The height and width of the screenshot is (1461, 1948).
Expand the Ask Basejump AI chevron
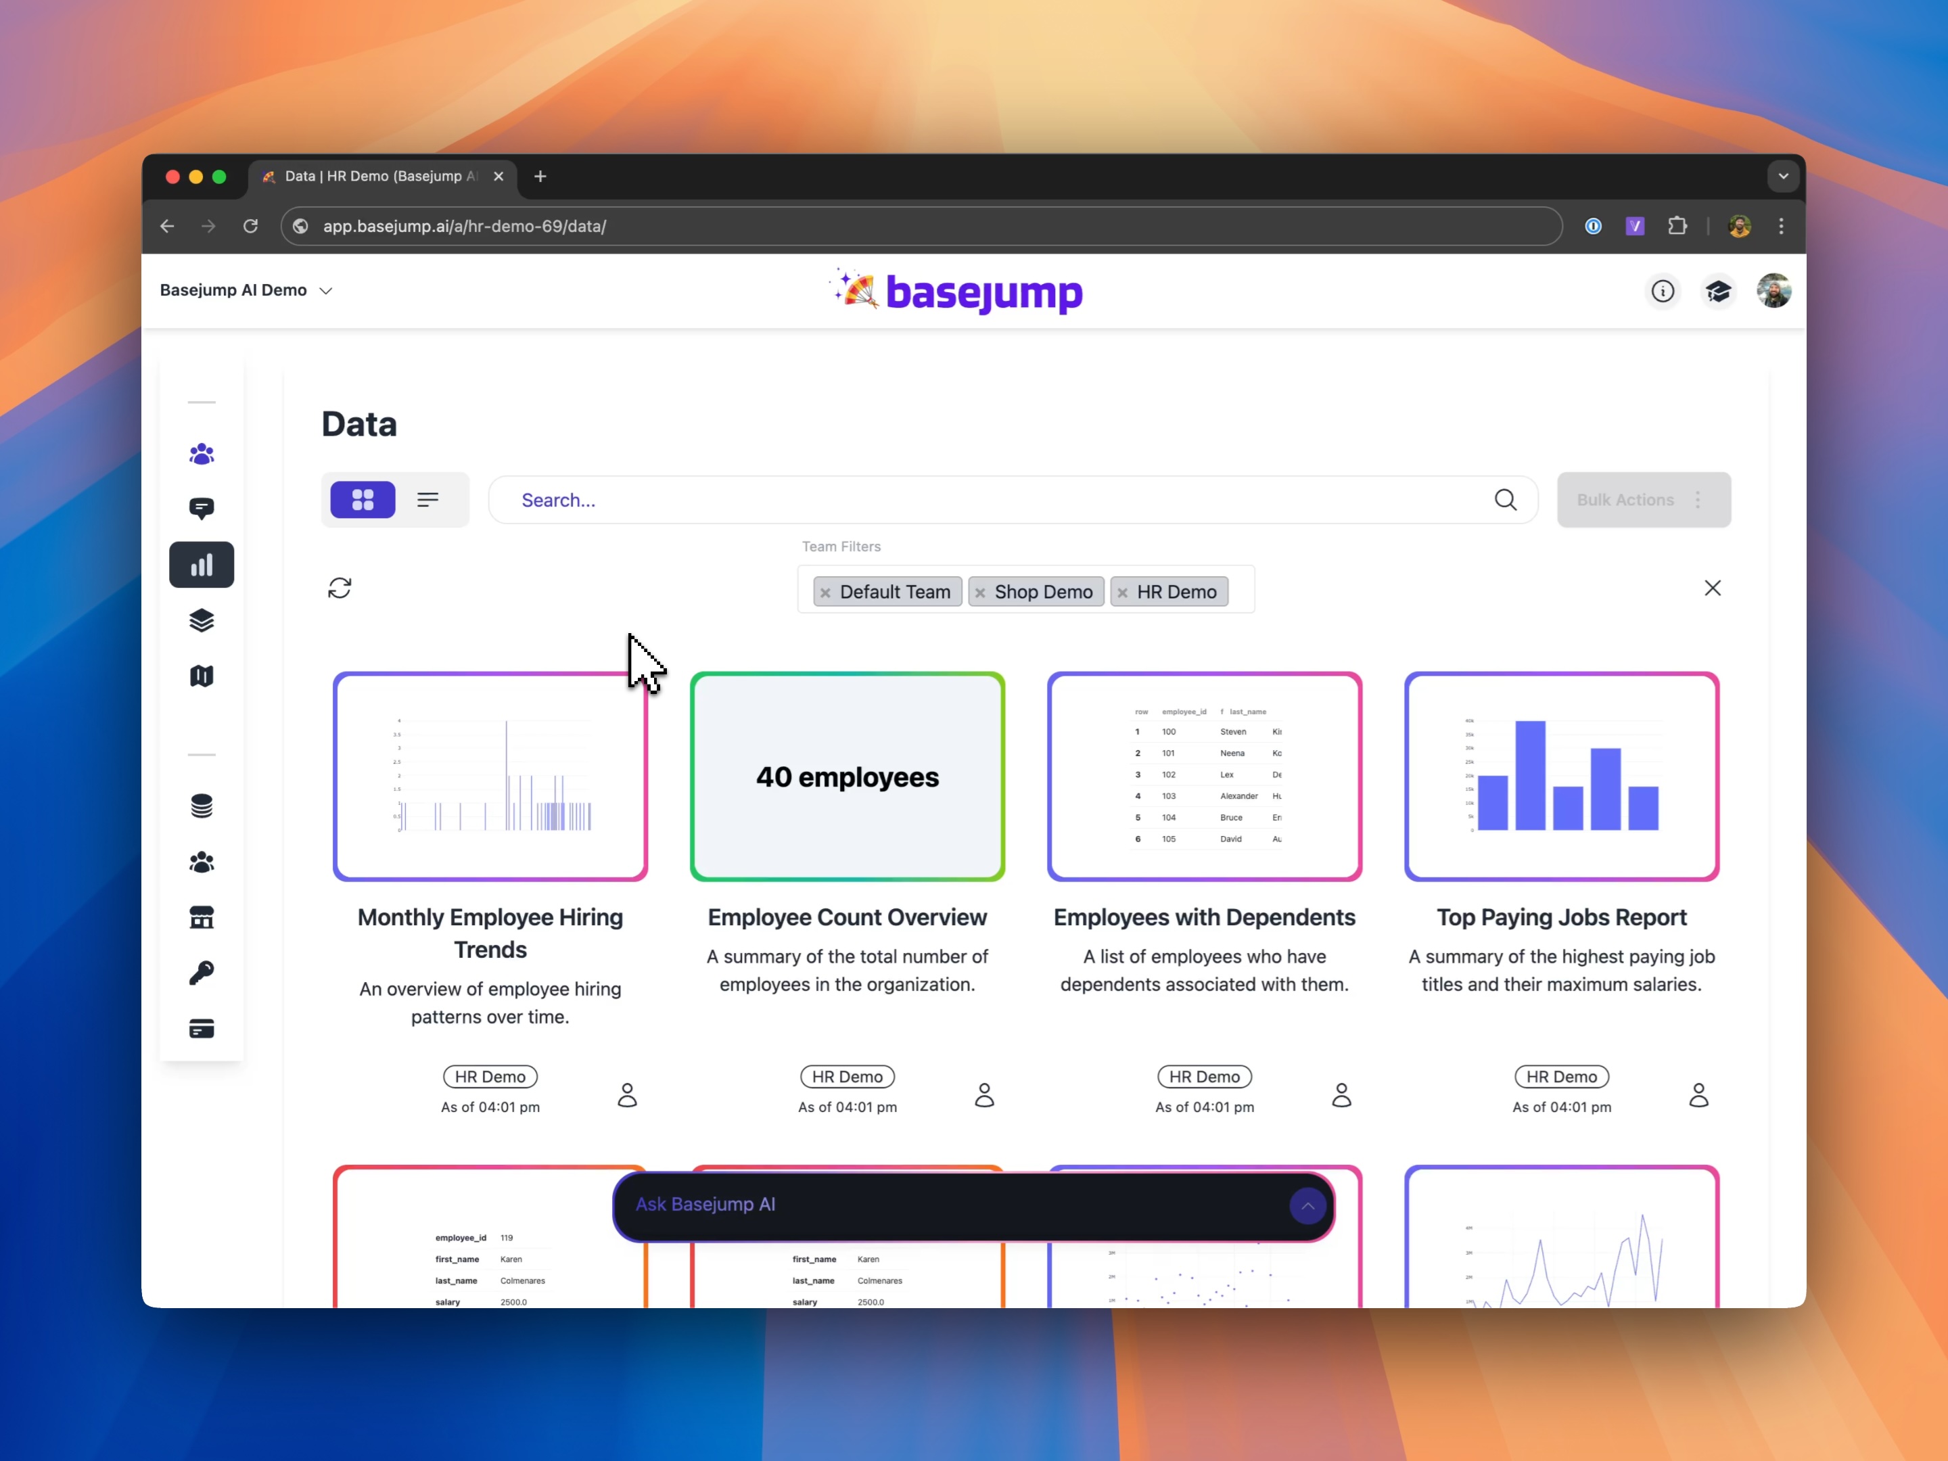(1307, 1205)
